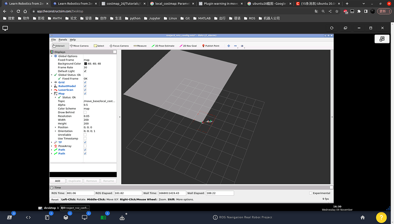The height and width of the screenshot is (224, 394).
Task: Open the Help menu
Action: (73, 40)
